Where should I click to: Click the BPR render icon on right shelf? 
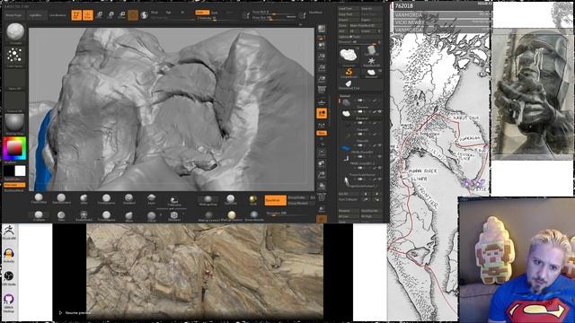coord(322,30)
